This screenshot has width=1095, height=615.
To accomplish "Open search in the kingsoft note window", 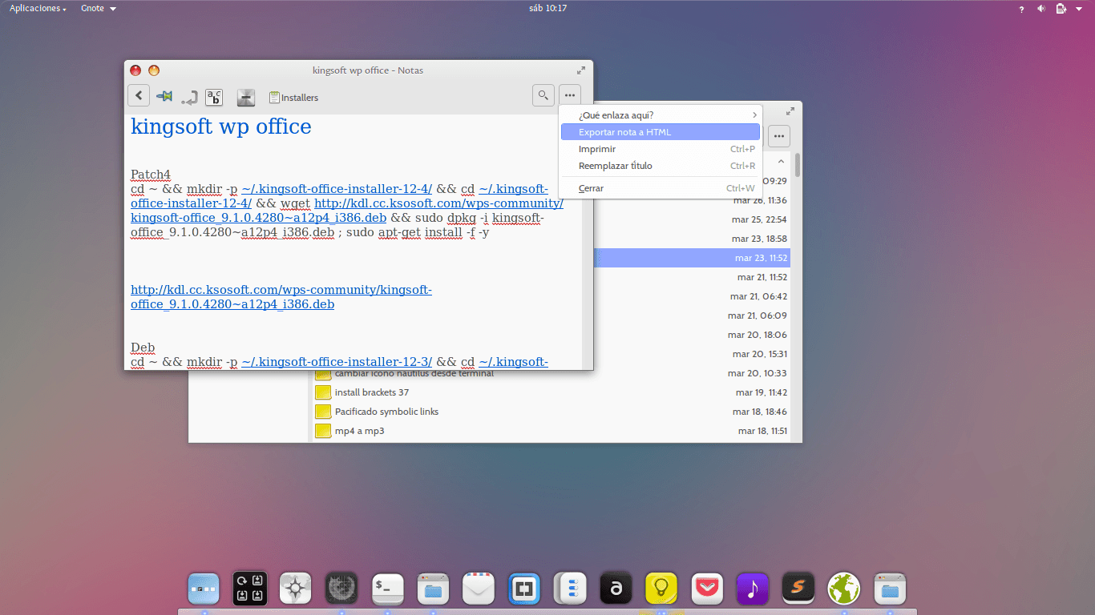I will pos(543,95).
